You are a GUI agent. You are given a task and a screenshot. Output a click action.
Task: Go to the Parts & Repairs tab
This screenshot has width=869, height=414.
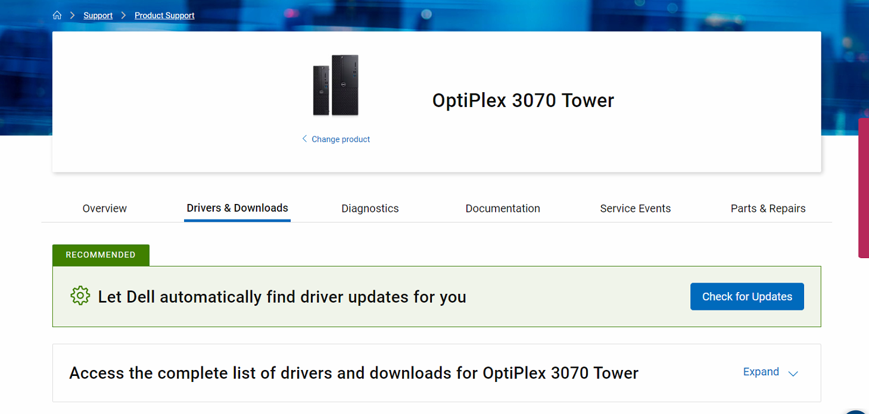768,208
